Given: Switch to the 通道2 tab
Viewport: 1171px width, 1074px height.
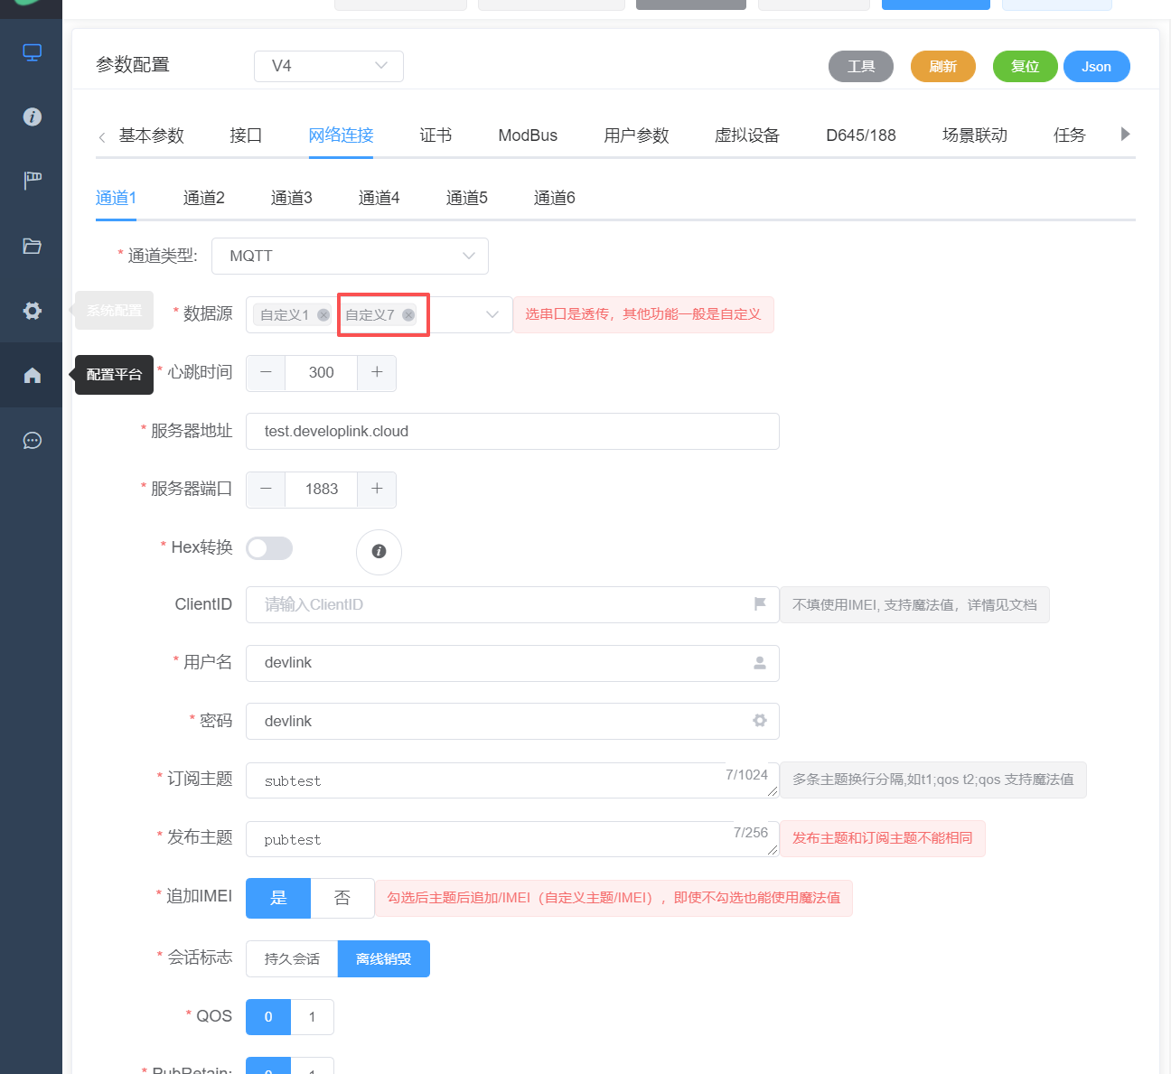Looking at the screenshot, I should coord(204,198).
